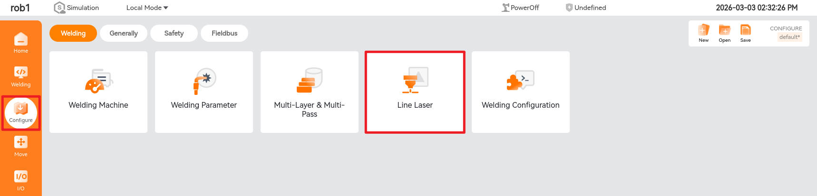Click the Simulation mode indicator
This screenshot has height=196, width=817.
tap(77, 8)
